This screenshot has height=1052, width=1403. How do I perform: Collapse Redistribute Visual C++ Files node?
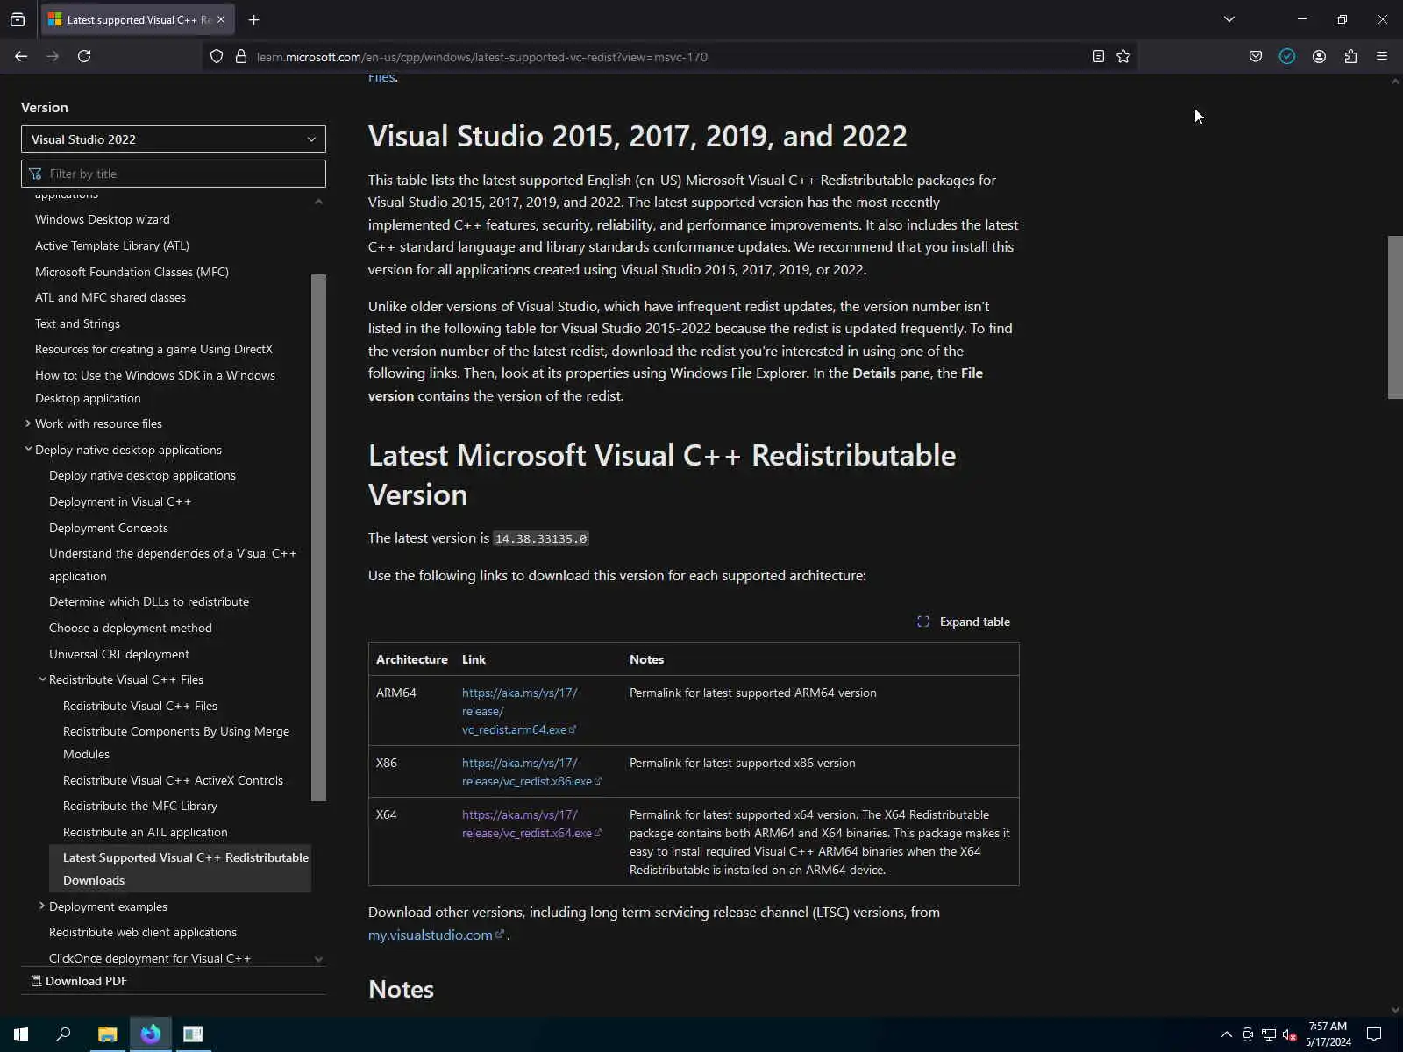pyautogui.click(x=42, y=679)
